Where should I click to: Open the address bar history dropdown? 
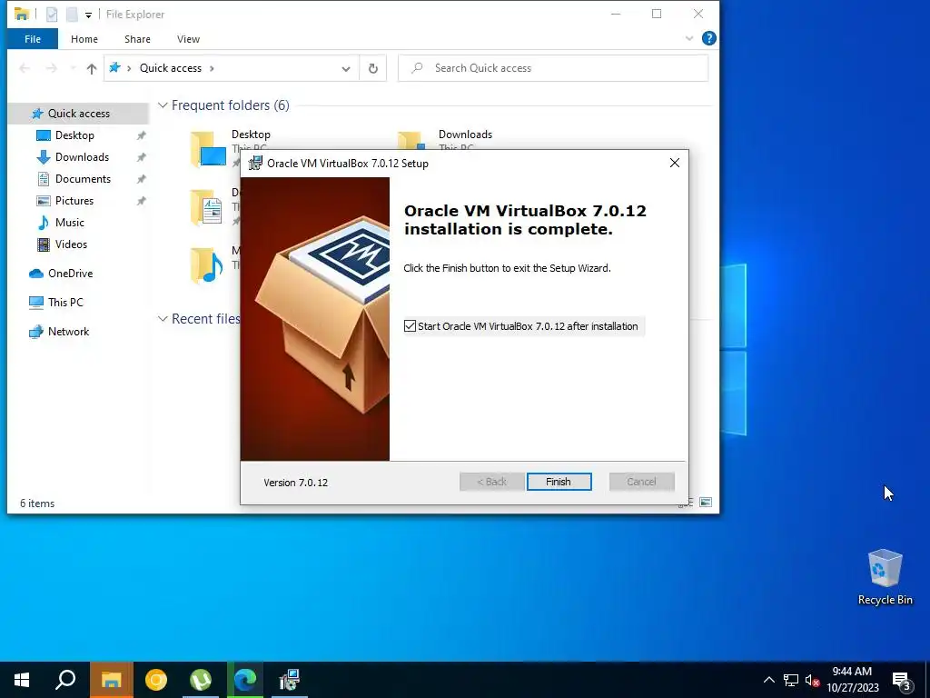[x=346, y=69]
